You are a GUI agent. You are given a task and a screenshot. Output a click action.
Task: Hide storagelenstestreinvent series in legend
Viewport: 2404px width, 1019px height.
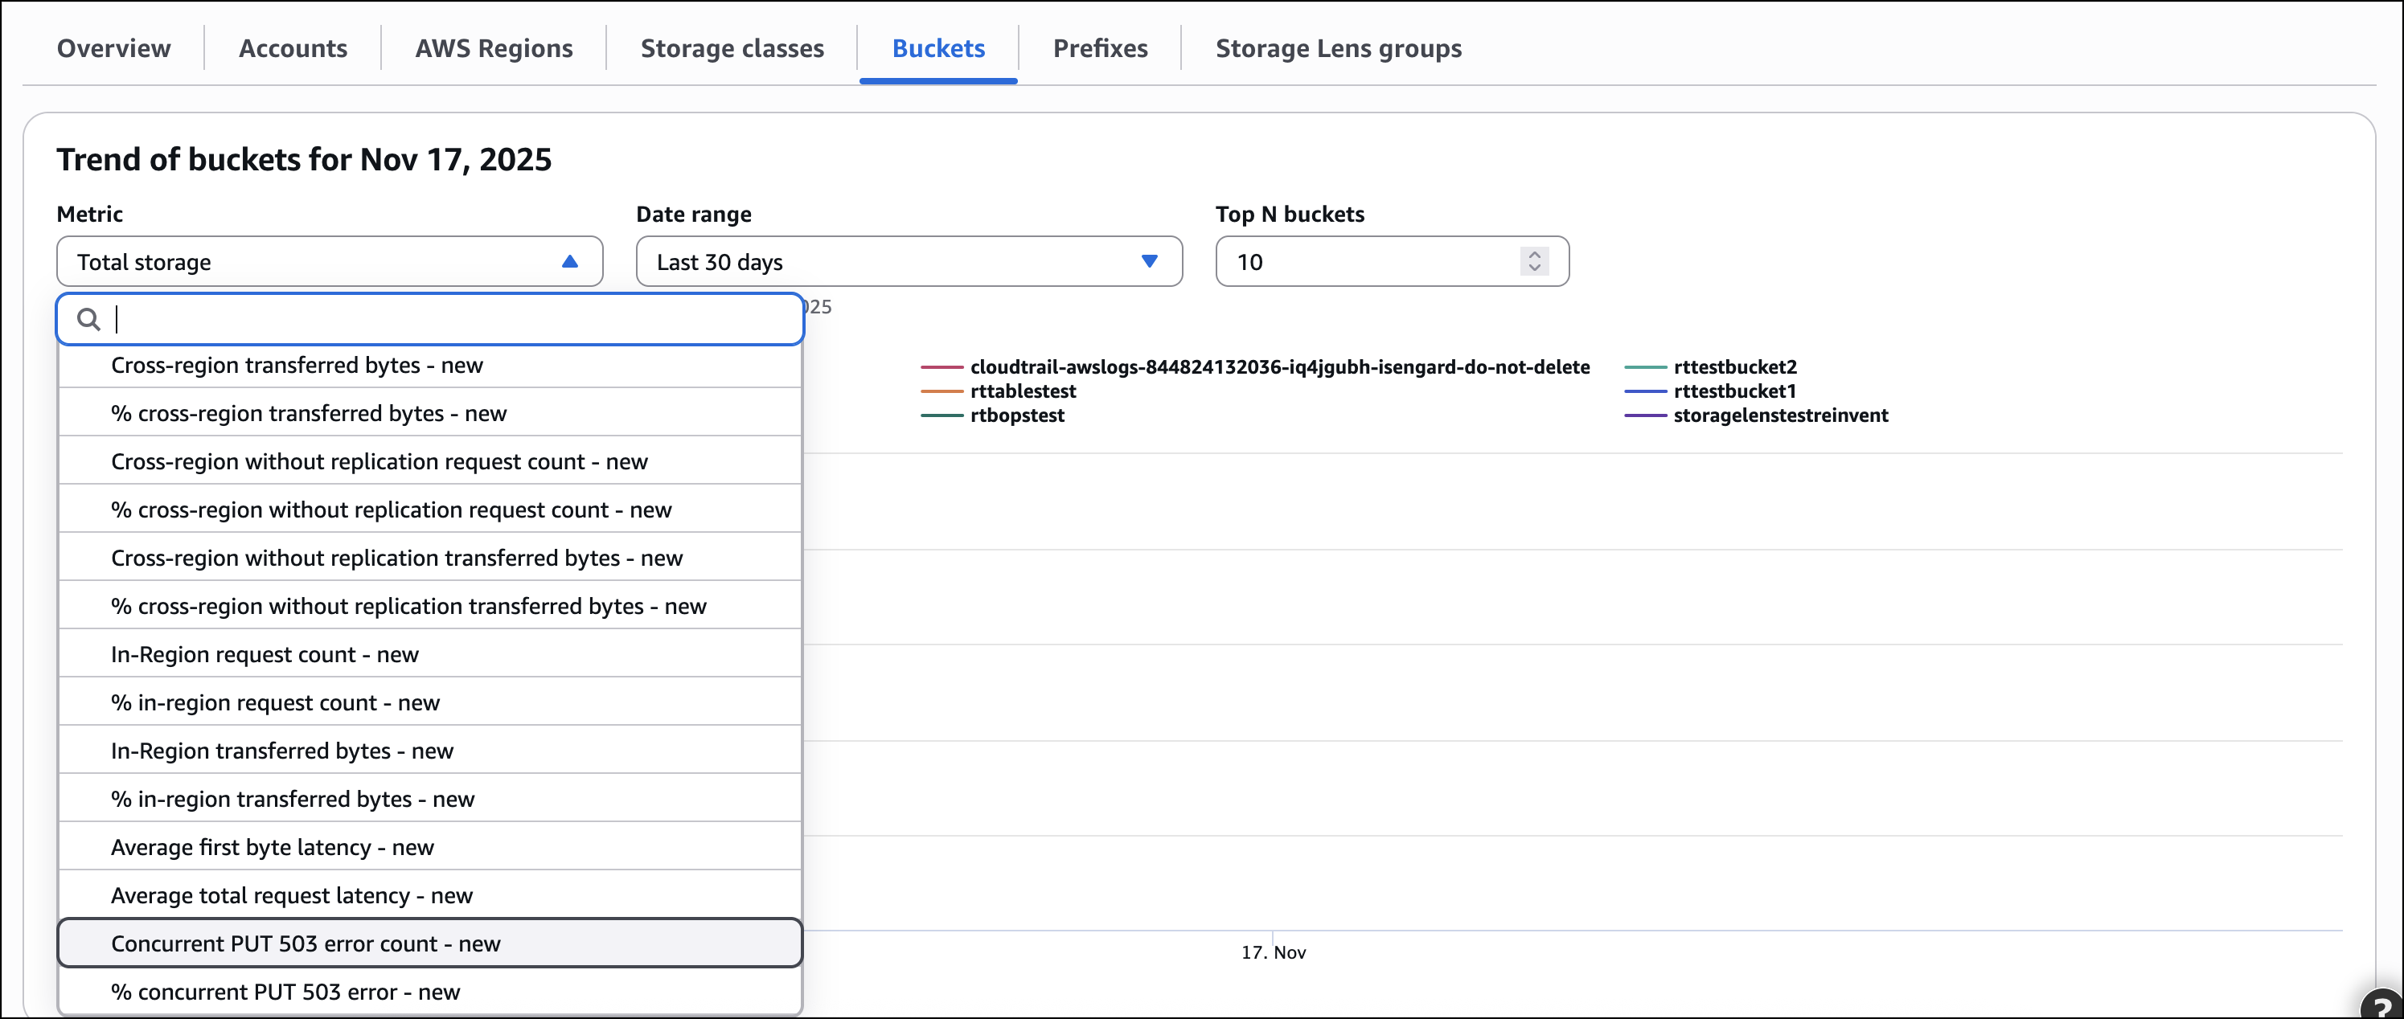click(x=1779, y=415)
